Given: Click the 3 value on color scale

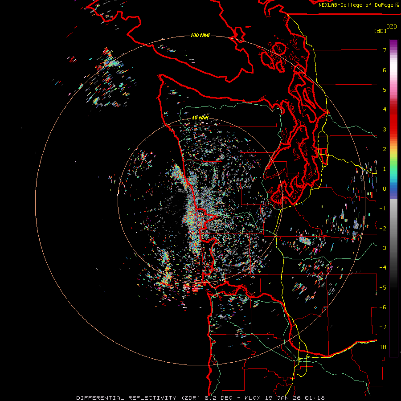Looking at the screenshot, I should [x=385, y=129].
